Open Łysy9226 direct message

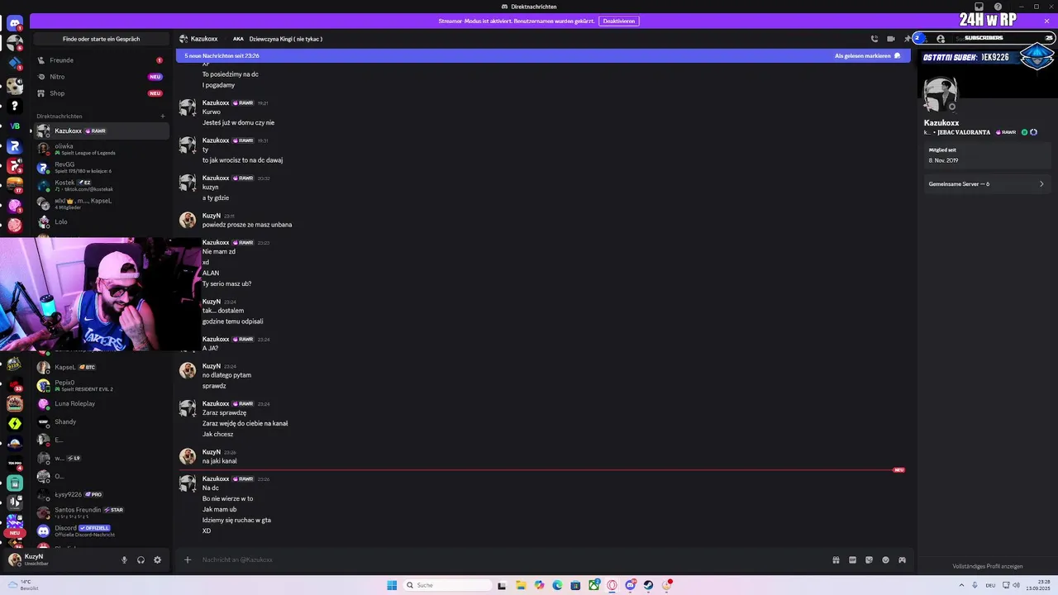tap(100, 494)
